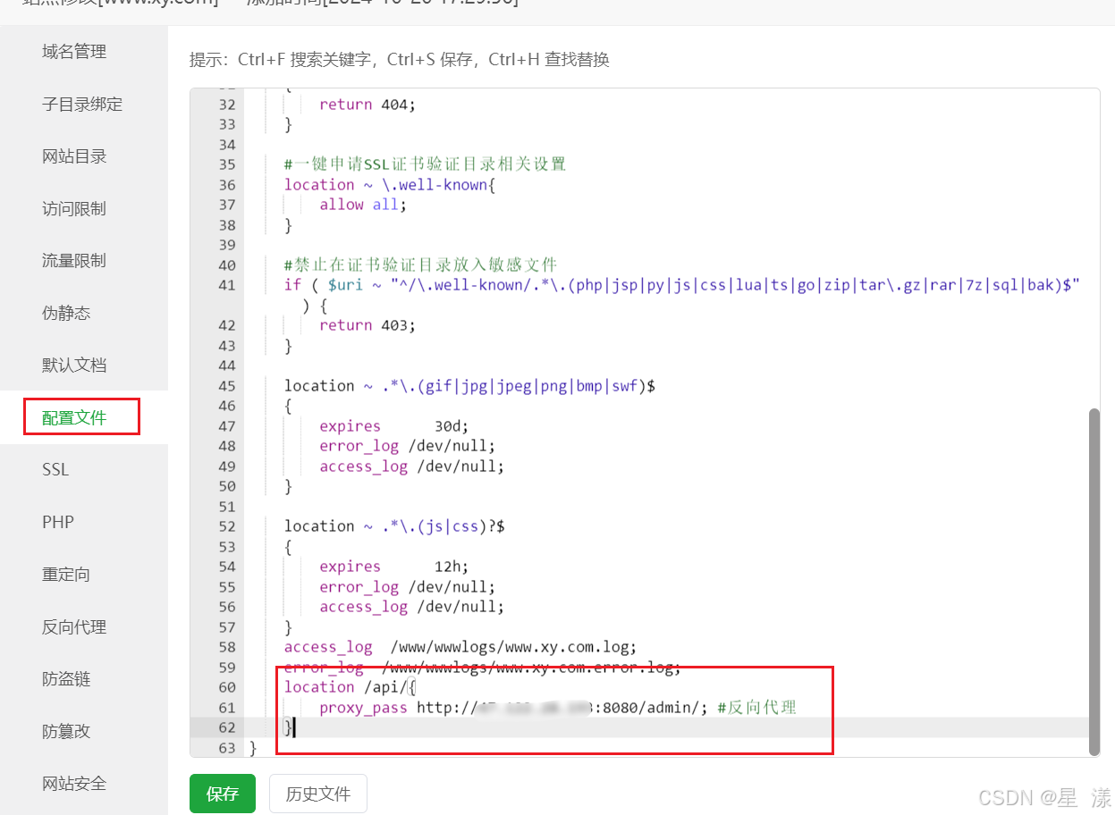1115x815 pixels.
Task: Click the '#一键申请SSL证书验证目录相关设置' comment
Action: click(426, 164)
